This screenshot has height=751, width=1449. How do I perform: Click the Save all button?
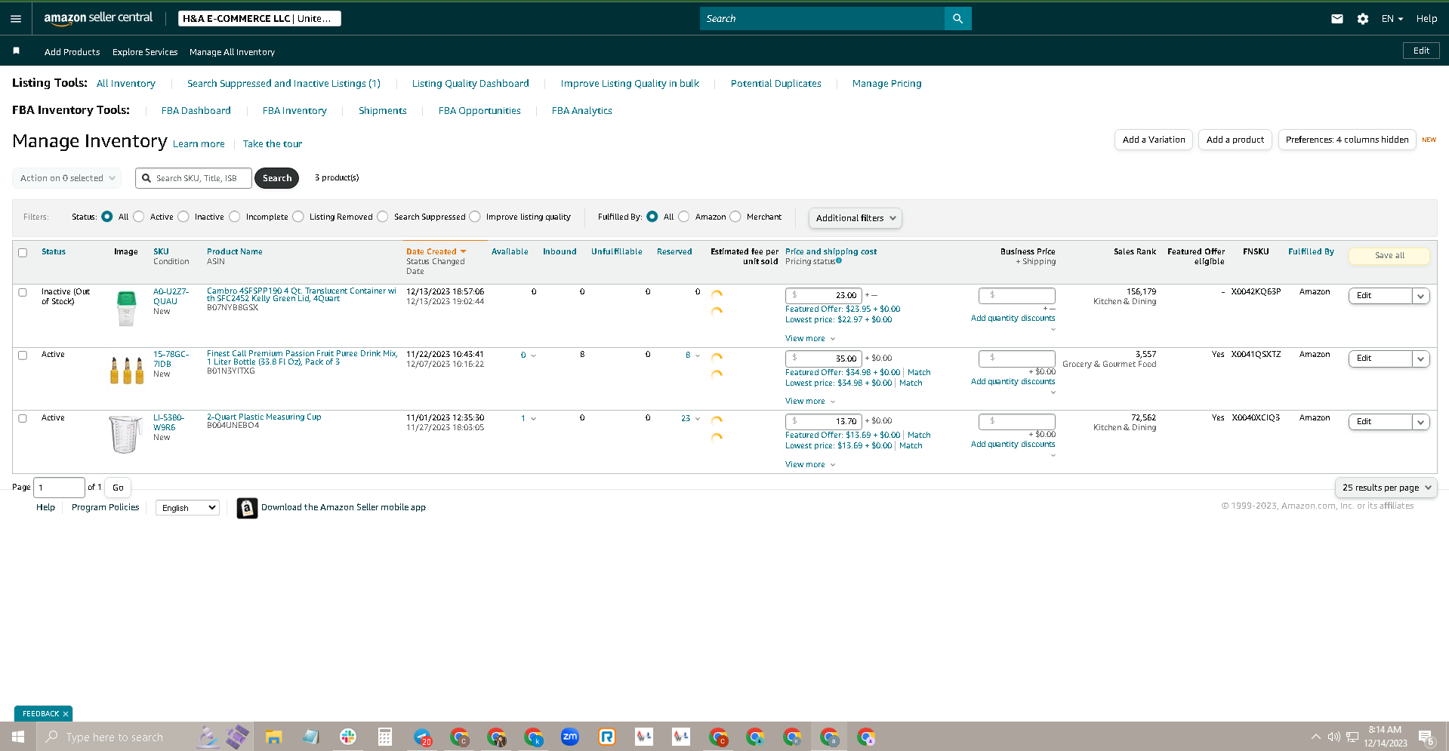[x=1389, y=256]
